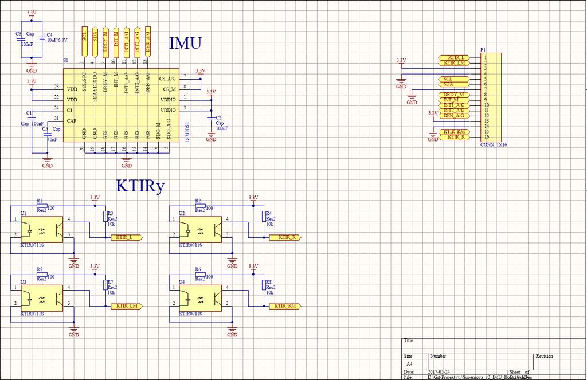Select optocoupler symbol U1
Viewport: 587px width, 380px height.
pyautogui.click(x=41, y=229)
